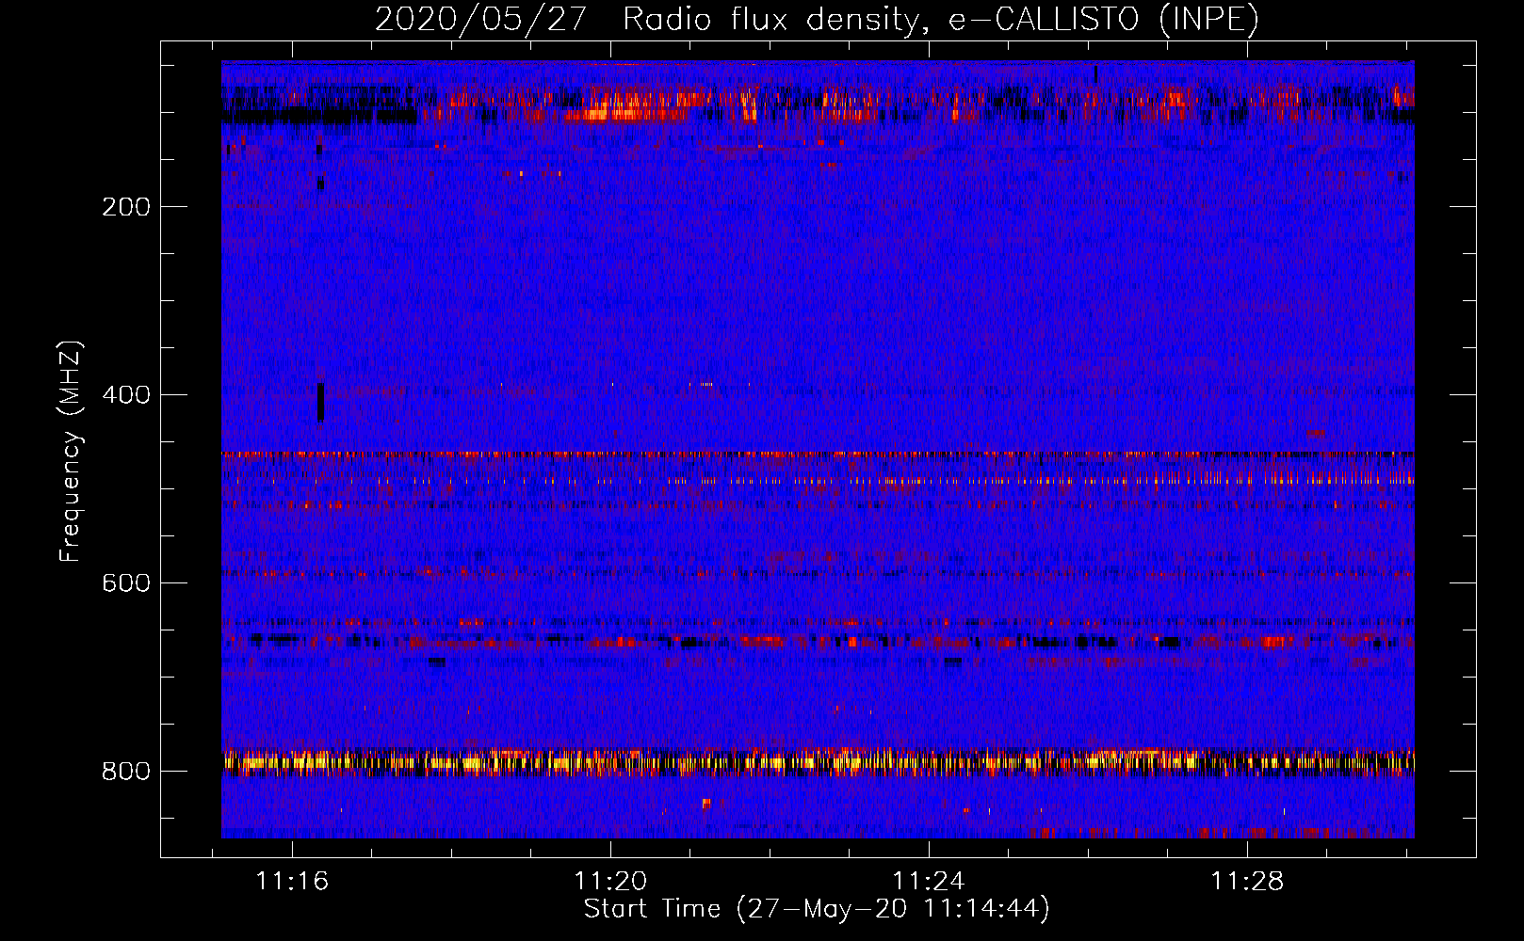The image size is (1524, 941).
Task: Click the bright yellow emission band near 800 MHz
Action: click(818, 761)
